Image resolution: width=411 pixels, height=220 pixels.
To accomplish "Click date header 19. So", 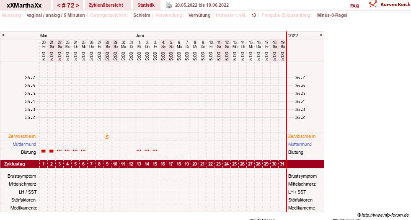I will point(282,44).
